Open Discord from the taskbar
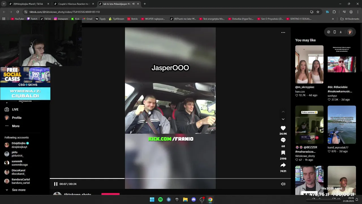Viewport: 362px width, 204px height. coord(193,199)
